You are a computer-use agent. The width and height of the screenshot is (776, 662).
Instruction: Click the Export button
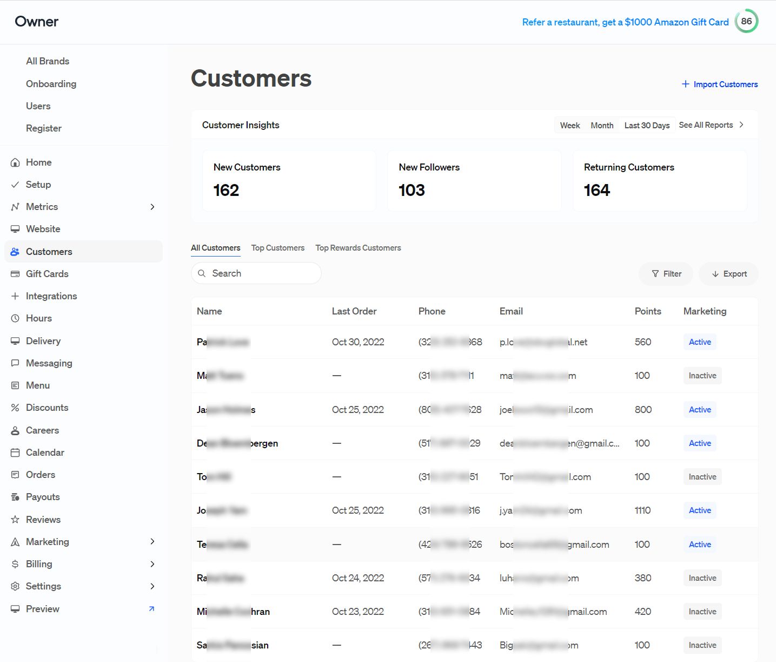[729, 274]
